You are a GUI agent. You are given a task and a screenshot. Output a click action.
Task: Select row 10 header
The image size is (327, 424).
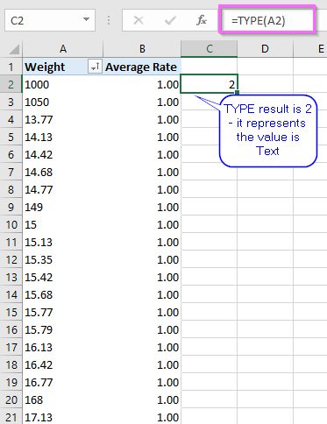coord(11,224)
